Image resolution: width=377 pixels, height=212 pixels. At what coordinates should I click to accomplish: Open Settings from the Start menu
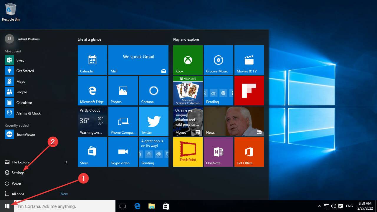(x=18, y=173)
